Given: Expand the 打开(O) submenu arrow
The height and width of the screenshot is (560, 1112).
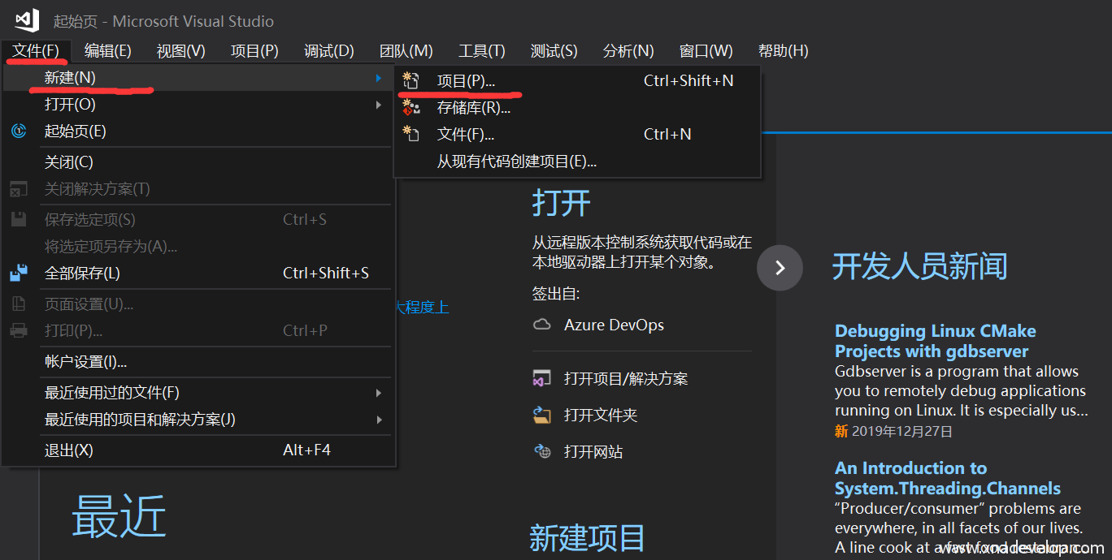Looking at the screenshot, I should [378, 105].
